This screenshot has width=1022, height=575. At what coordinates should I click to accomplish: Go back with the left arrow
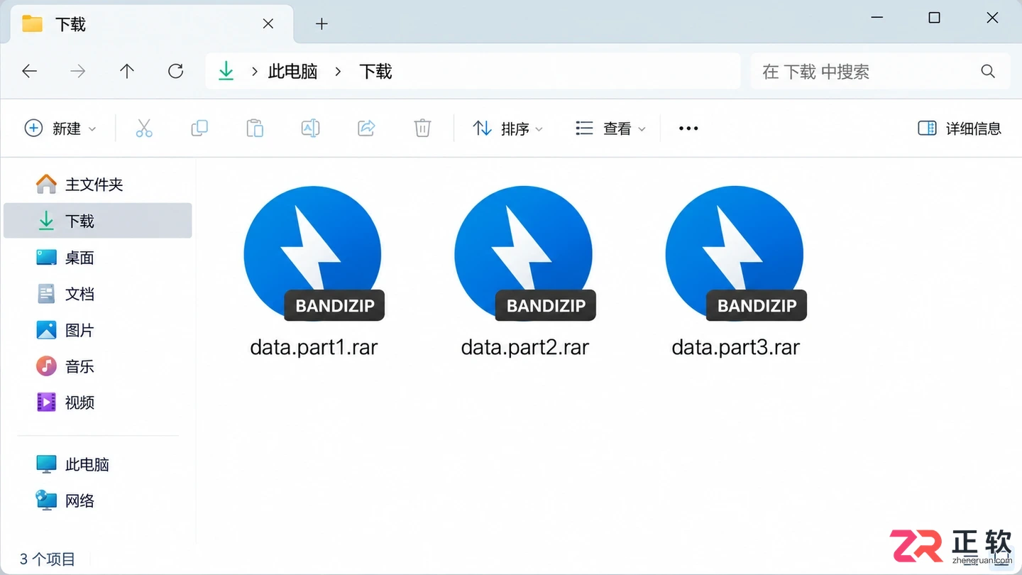pyautogui.click(x=29, y=71)
